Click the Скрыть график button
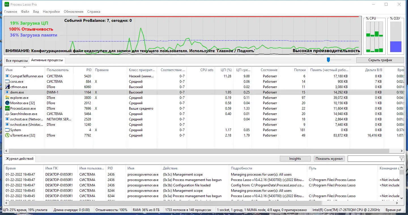The width and height of the screenshot is (408, 215). click(x=380, y=60)
